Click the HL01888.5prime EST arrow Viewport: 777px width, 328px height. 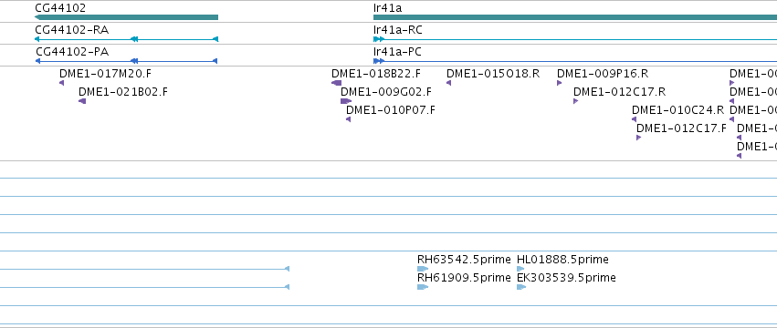point(520,269)
